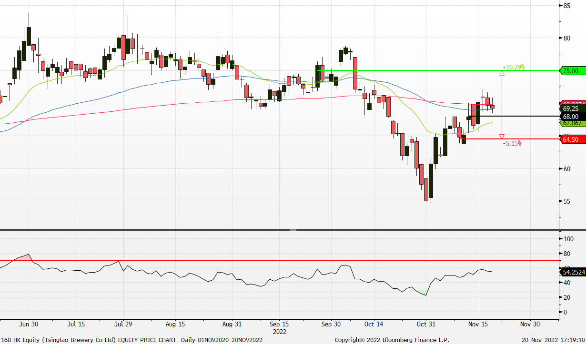This screenshot has width=586, height=344.
Task: Click the 20 RSI axis label
Action: click(567, 298)
